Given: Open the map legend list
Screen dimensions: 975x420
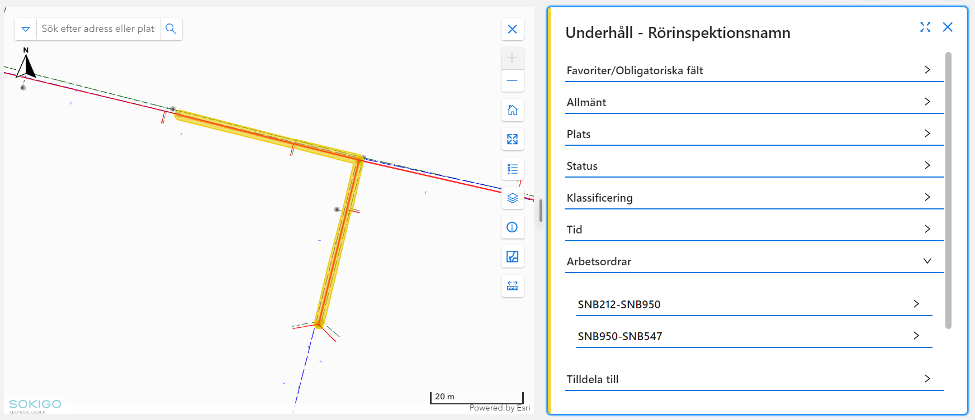Looking at the screenshot, I should click(512, 169).
